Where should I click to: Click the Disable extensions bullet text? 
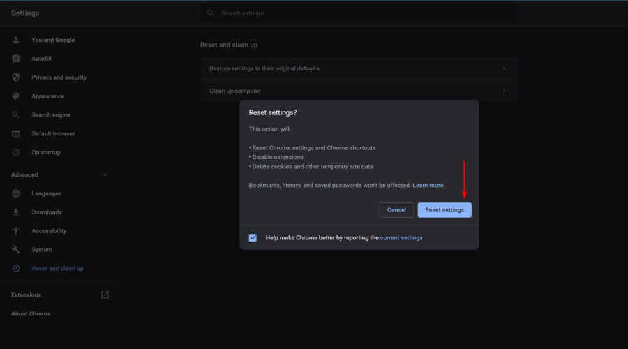point(278,157)
